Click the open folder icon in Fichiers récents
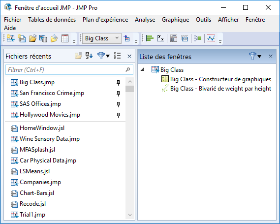Screen dimensions: 280x224 (x=78, y=56)
